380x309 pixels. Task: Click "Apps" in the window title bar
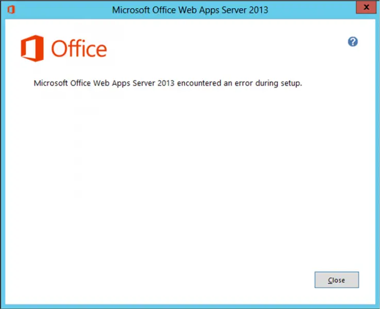(207, 10)
